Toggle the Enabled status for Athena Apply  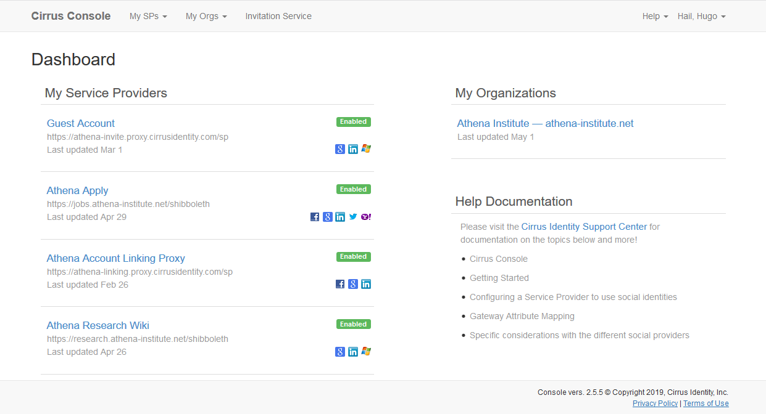click(353, 189)
